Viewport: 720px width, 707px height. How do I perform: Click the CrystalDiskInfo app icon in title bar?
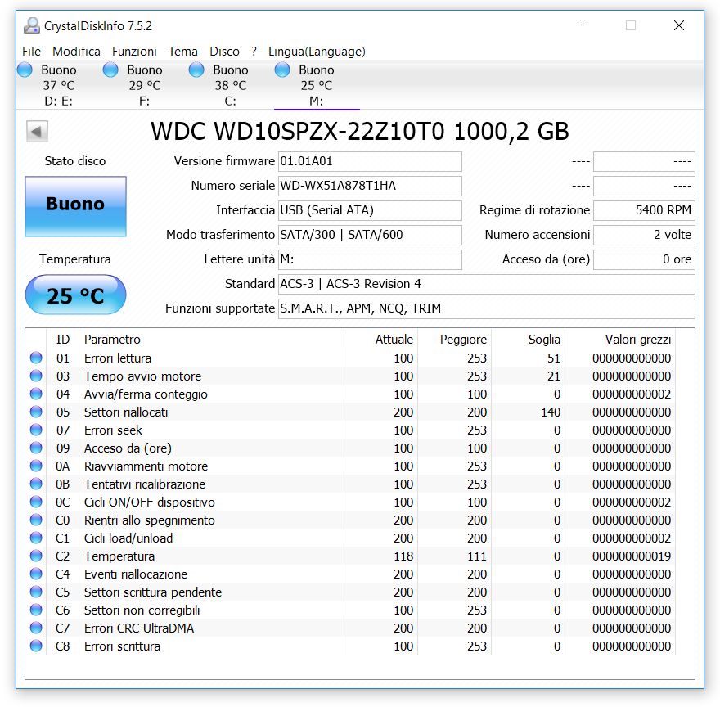32,25
